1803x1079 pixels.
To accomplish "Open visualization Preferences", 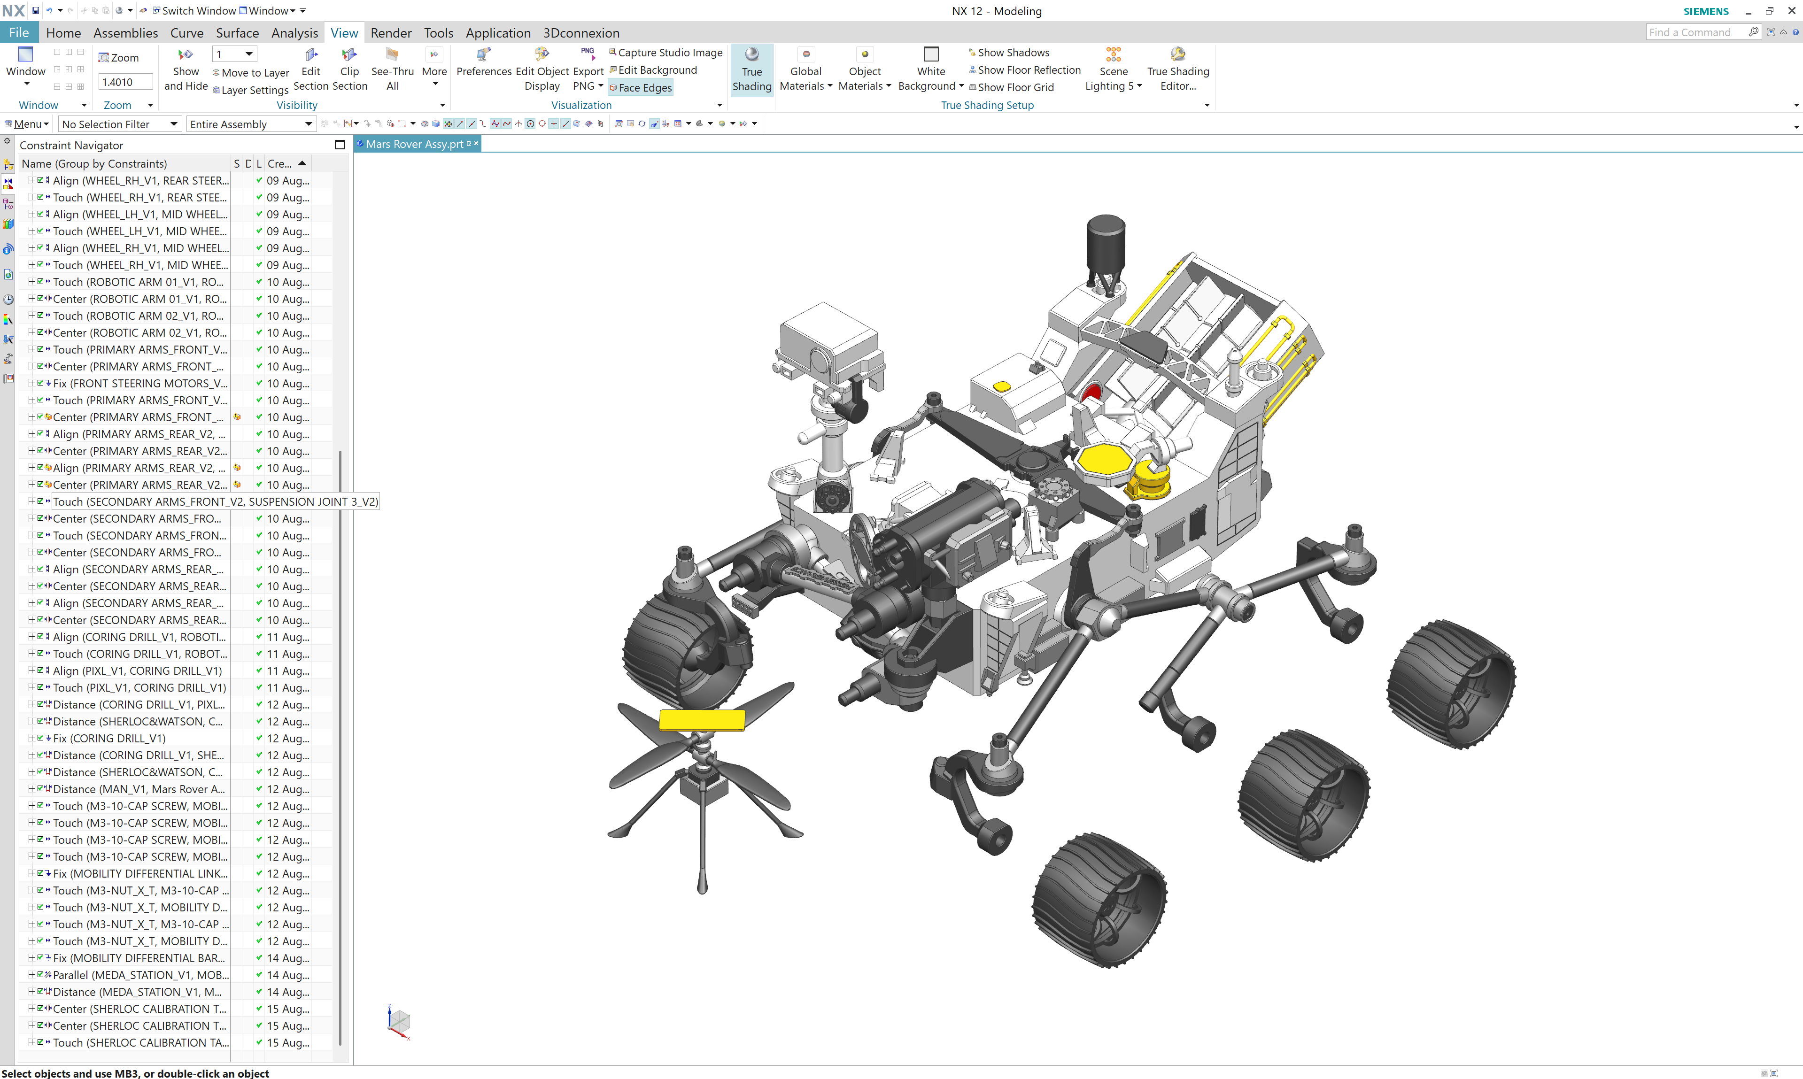I will (x=484, y=55).
